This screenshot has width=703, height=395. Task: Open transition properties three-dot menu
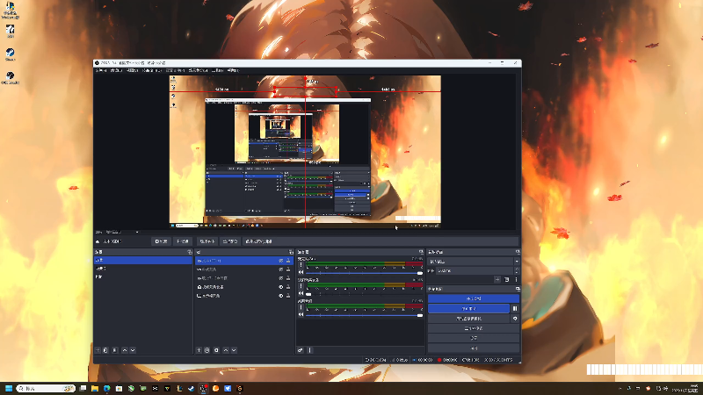coord(516,279)
